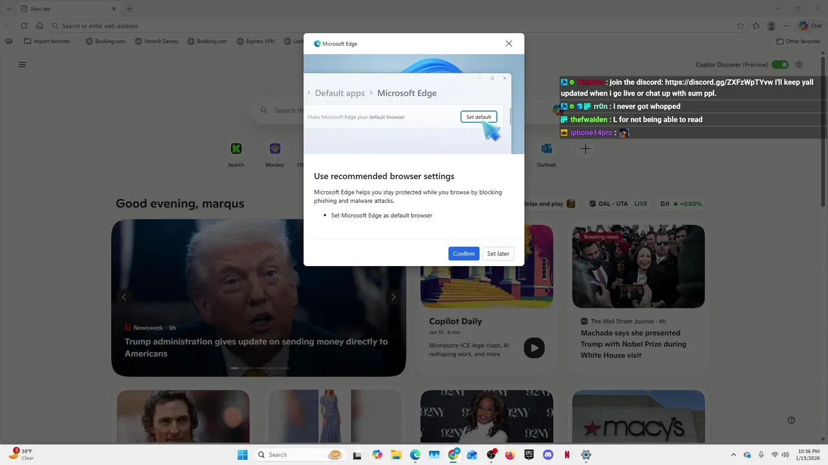Open Import favorites bookmark

pyautogui.click(x=47, y=41)
